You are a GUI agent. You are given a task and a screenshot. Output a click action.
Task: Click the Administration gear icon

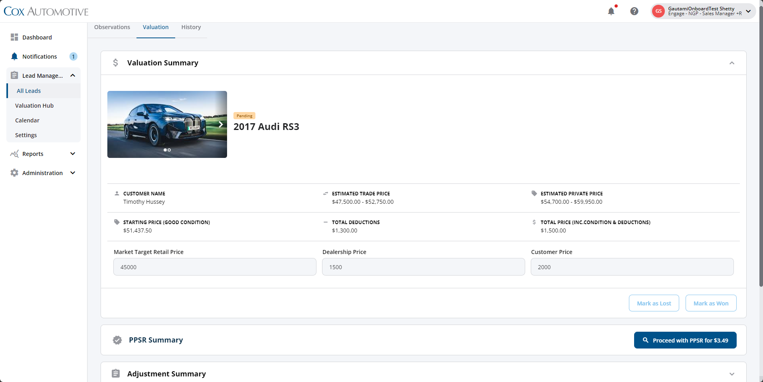point(14,173)
